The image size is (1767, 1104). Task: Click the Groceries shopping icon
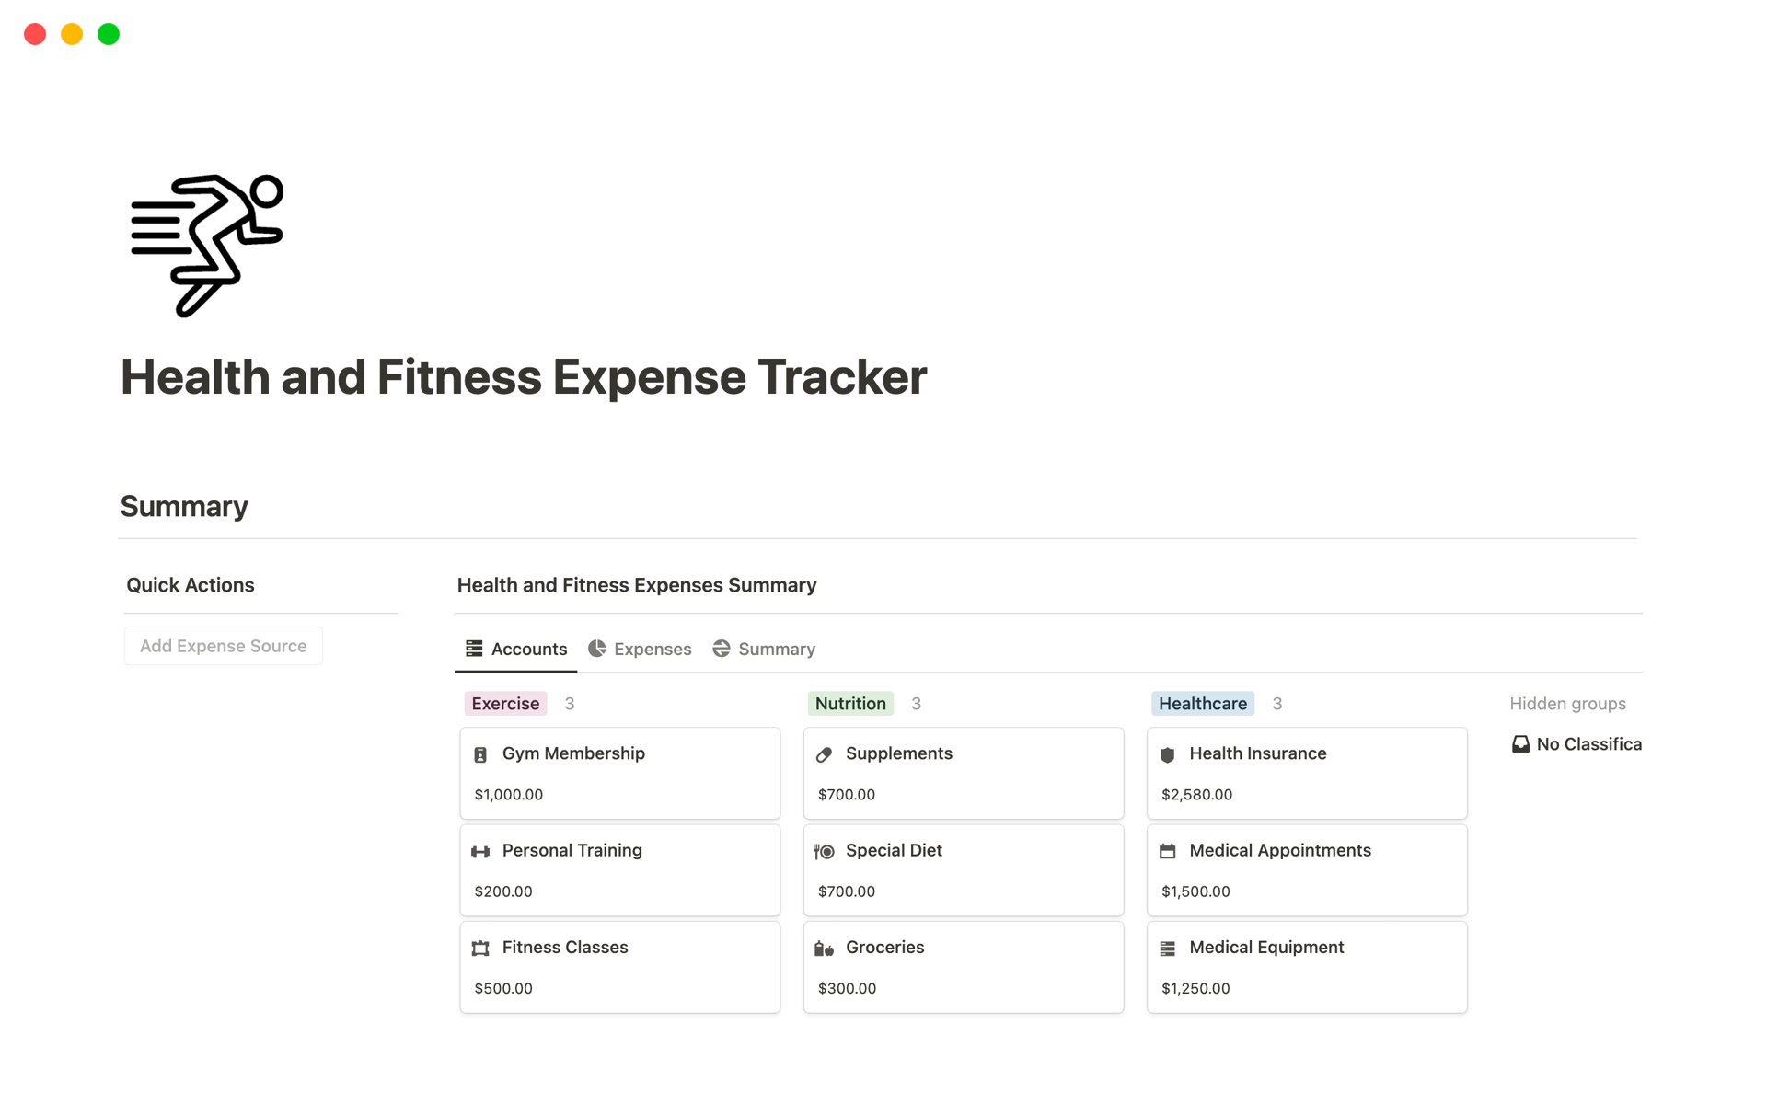tap(824, 947)
